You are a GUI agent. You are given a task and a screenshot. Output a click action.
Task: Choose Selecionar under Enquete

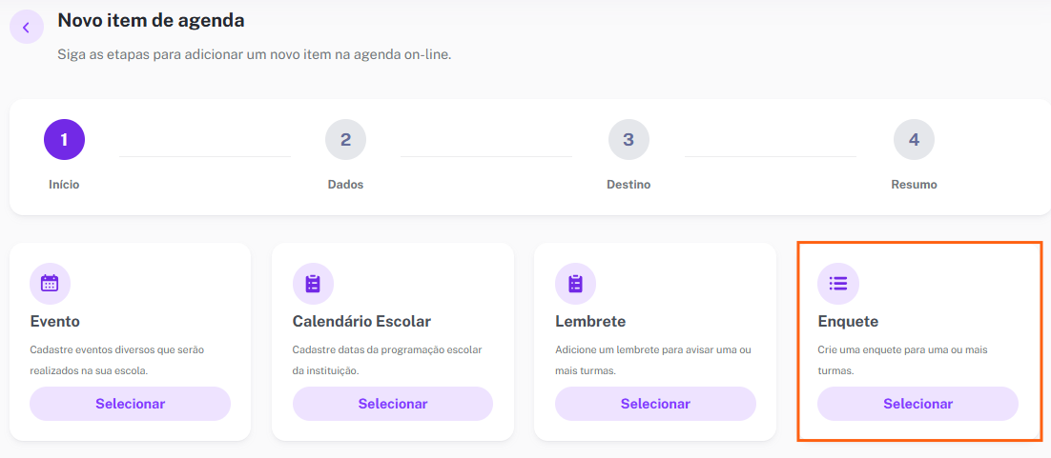[917, 404]
